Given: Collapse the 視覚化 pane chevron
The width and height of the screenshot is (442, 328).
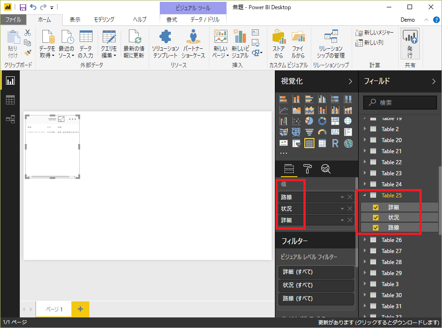Looking at the screenshot, I should click(x=350, y=81).
